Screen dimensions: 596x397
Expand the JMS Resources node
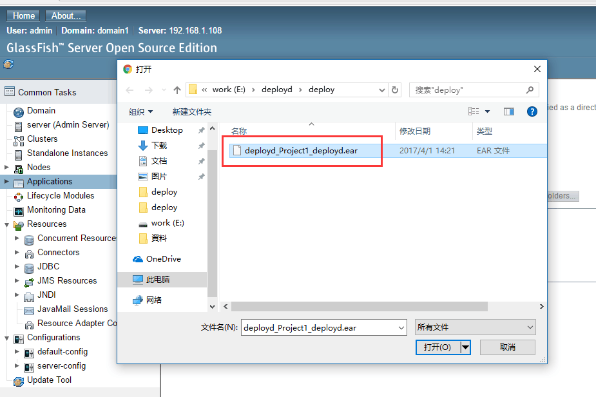17,280
